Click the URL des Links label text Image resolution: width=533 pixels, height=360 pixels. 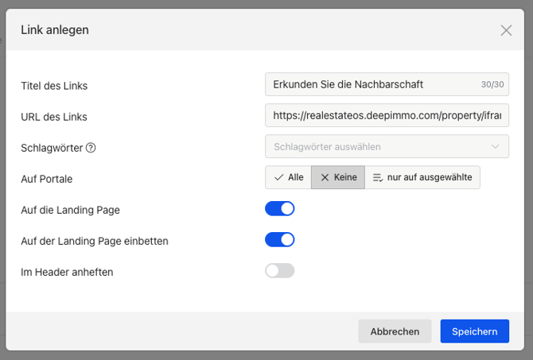[x=54, y=117]
